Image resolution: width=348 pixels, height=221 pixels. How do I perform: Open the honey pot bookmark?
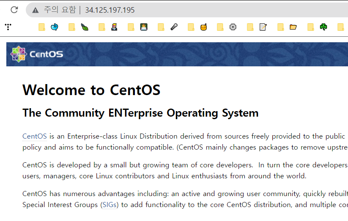203,27
